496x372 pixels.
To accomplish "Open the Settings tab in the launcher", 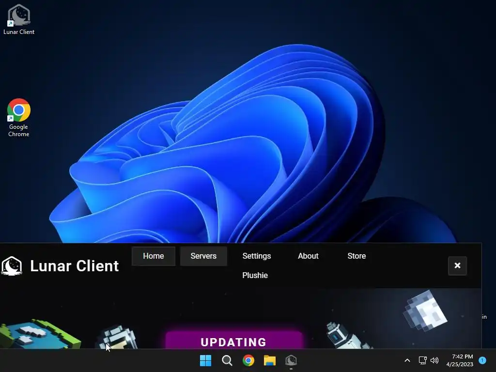I will coord(257,256).
